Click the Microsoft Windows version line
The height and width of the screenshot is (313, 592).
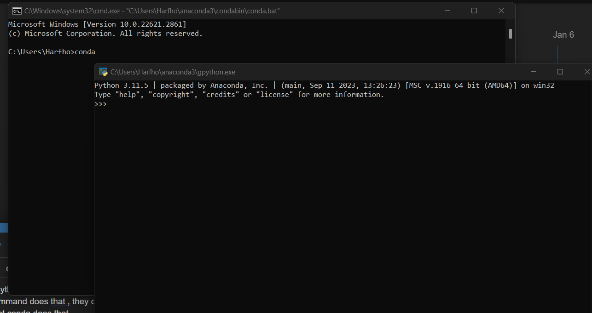point(97,24)
